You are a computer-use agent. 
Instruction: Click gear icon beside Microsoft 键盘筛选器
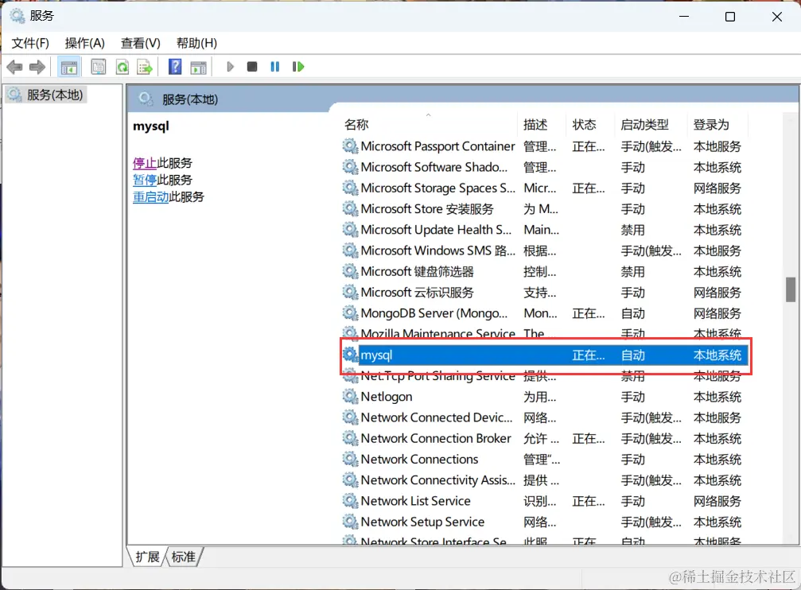click(350, 270)
